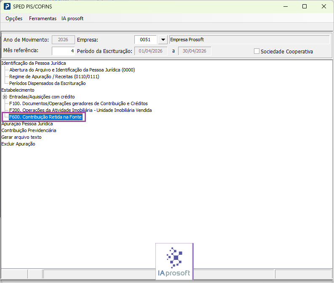Click the Empresa Prosoft name field
This screenshot has height=283, width=334.
249,40
